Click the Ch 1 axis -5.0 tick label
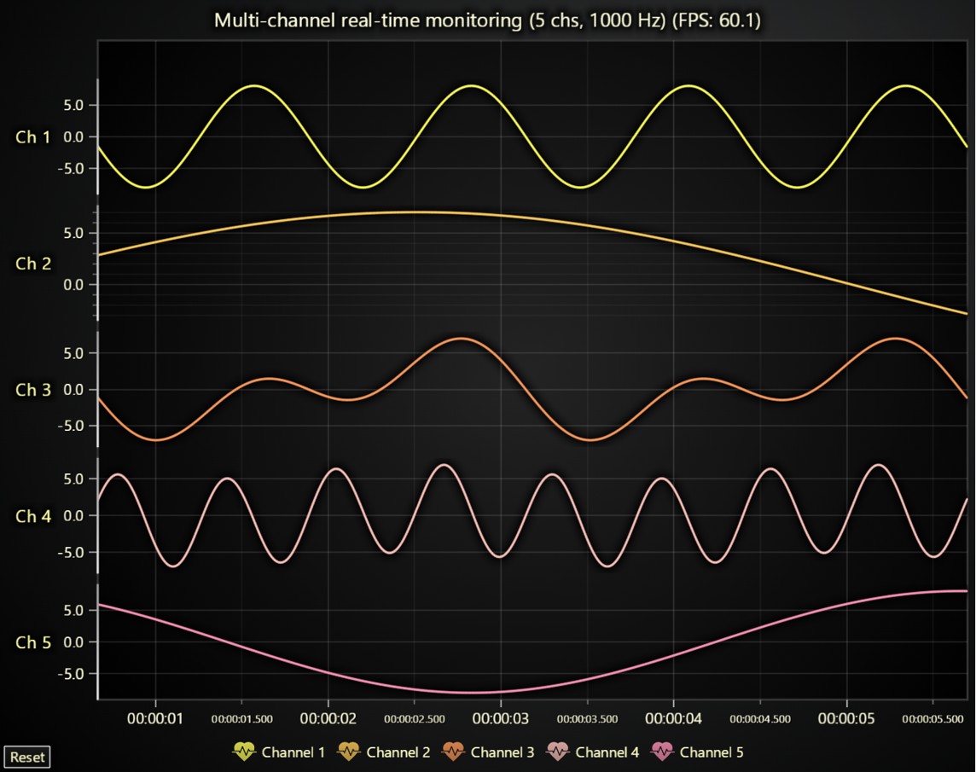This screenshot has height=772, width=976. 70,169
